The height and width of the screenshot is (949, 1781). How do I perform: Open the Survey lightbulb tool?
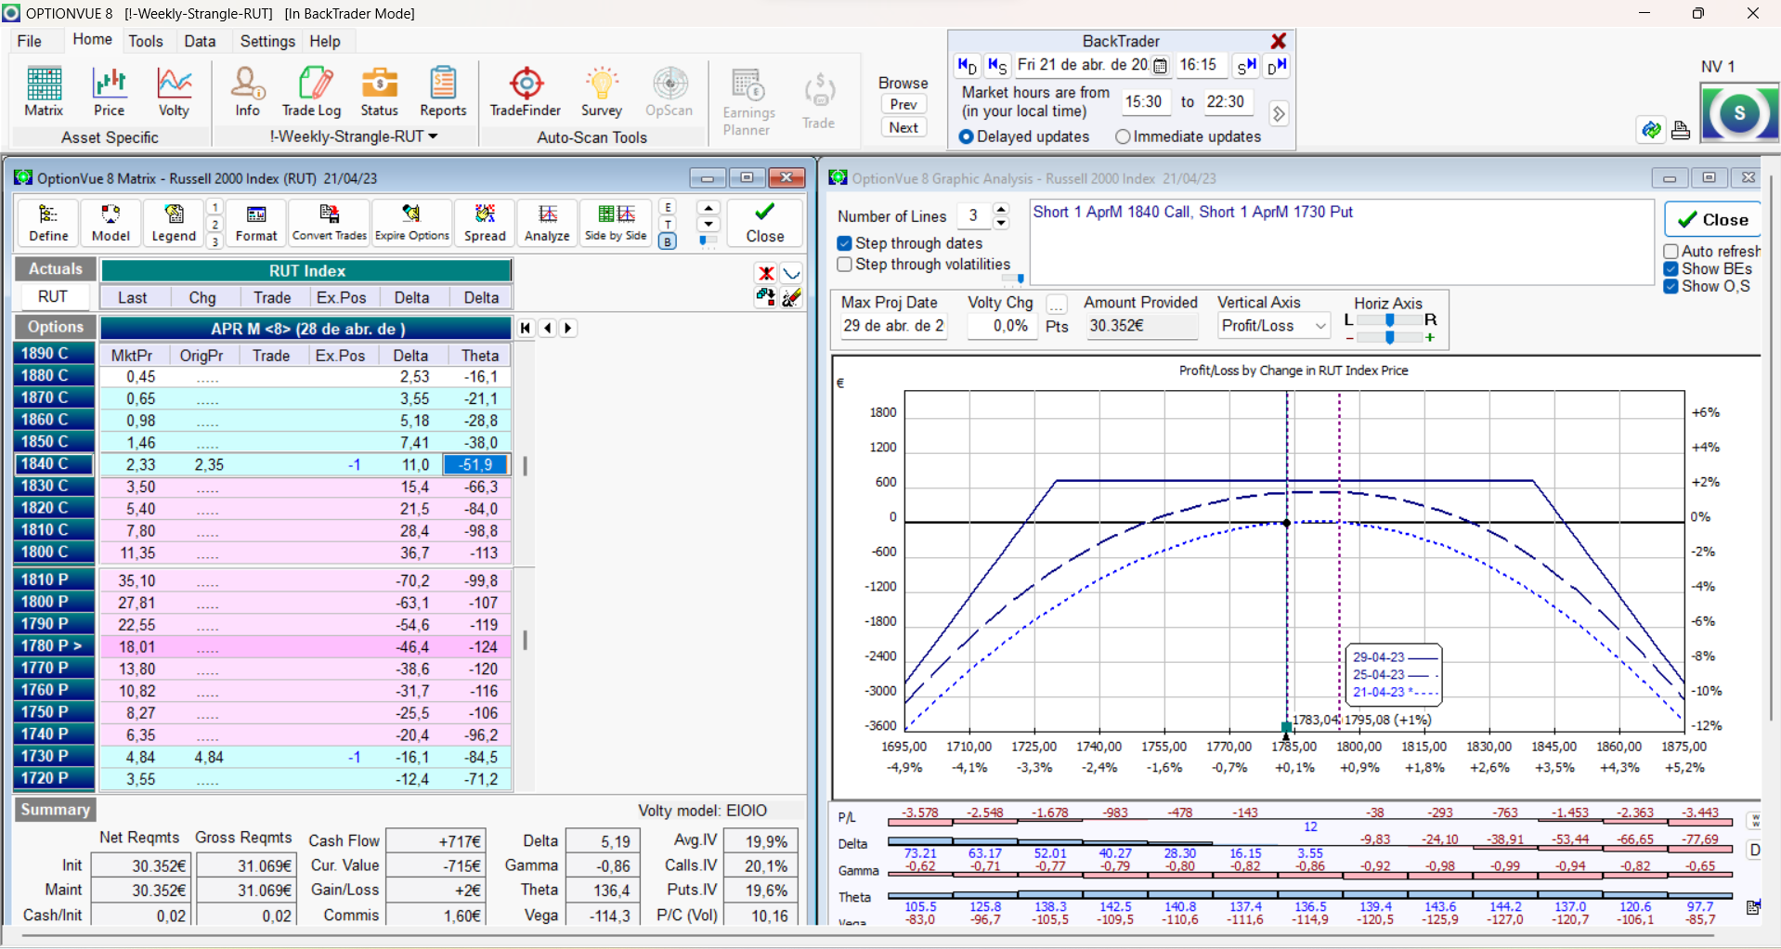601,92
